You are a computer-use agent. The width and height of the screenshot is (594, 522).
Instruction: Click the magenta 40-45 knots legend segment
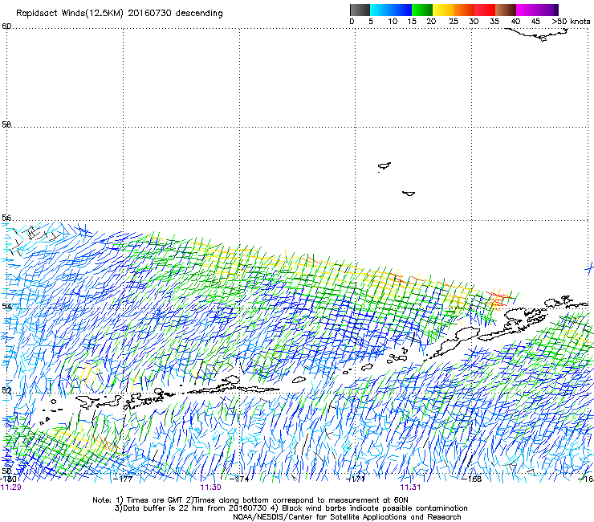527,10
